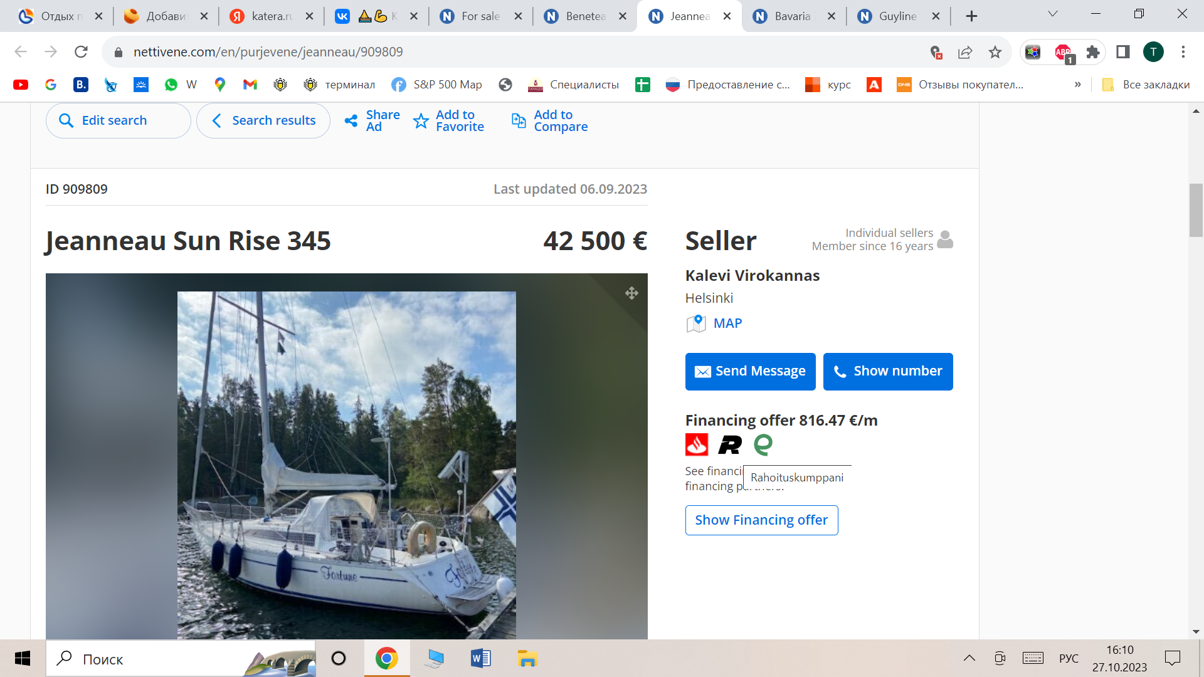Image resolution: width=1204 pixels, height=677 pixels.
Task: Click the fullscreen arrows icon on the photo
Action: click(631, 293)
